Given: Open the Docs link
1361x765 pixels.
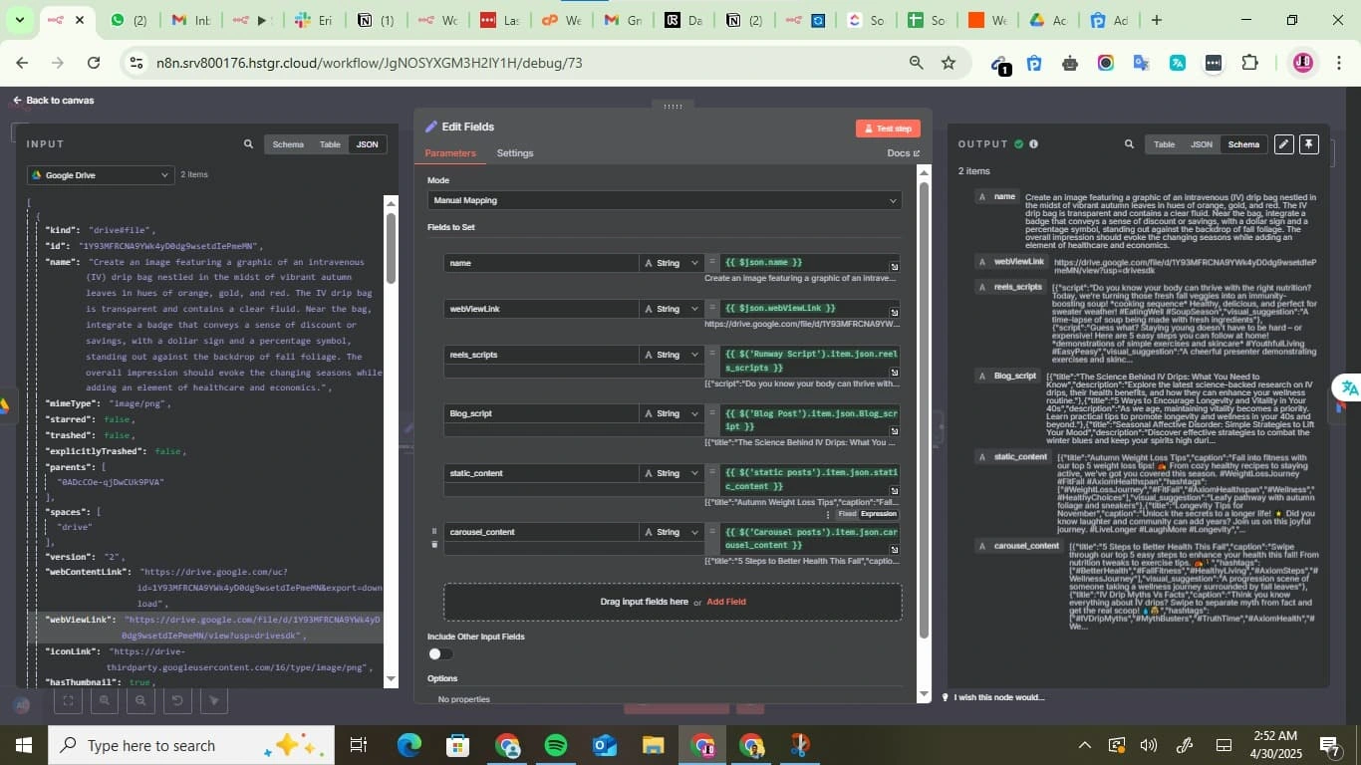Looking at the screenshot, I should tap(903, 153).
